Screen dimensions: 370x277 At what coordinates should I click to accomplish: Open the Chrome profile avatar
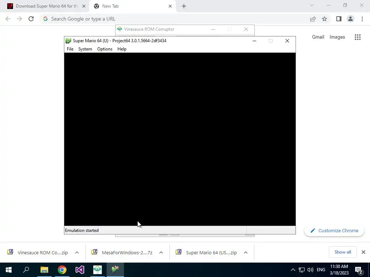point(350,19)
